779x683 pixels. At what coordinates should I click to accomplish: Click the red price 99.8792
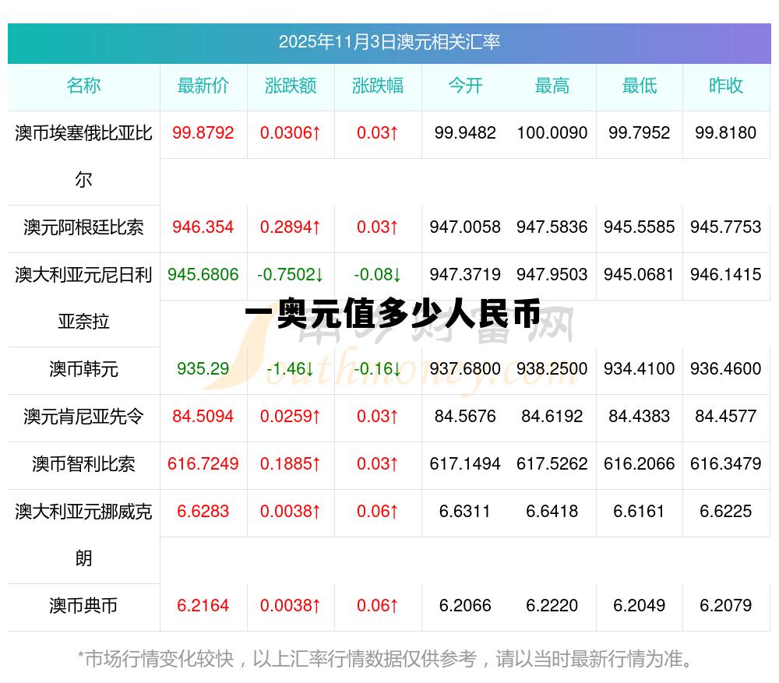coord(203,133)
